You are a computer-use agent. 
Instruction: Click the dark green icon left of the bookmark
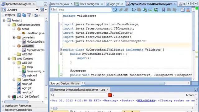click(156, 10)
